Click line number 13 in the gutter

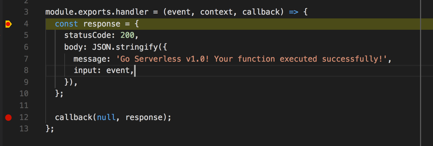24,129
